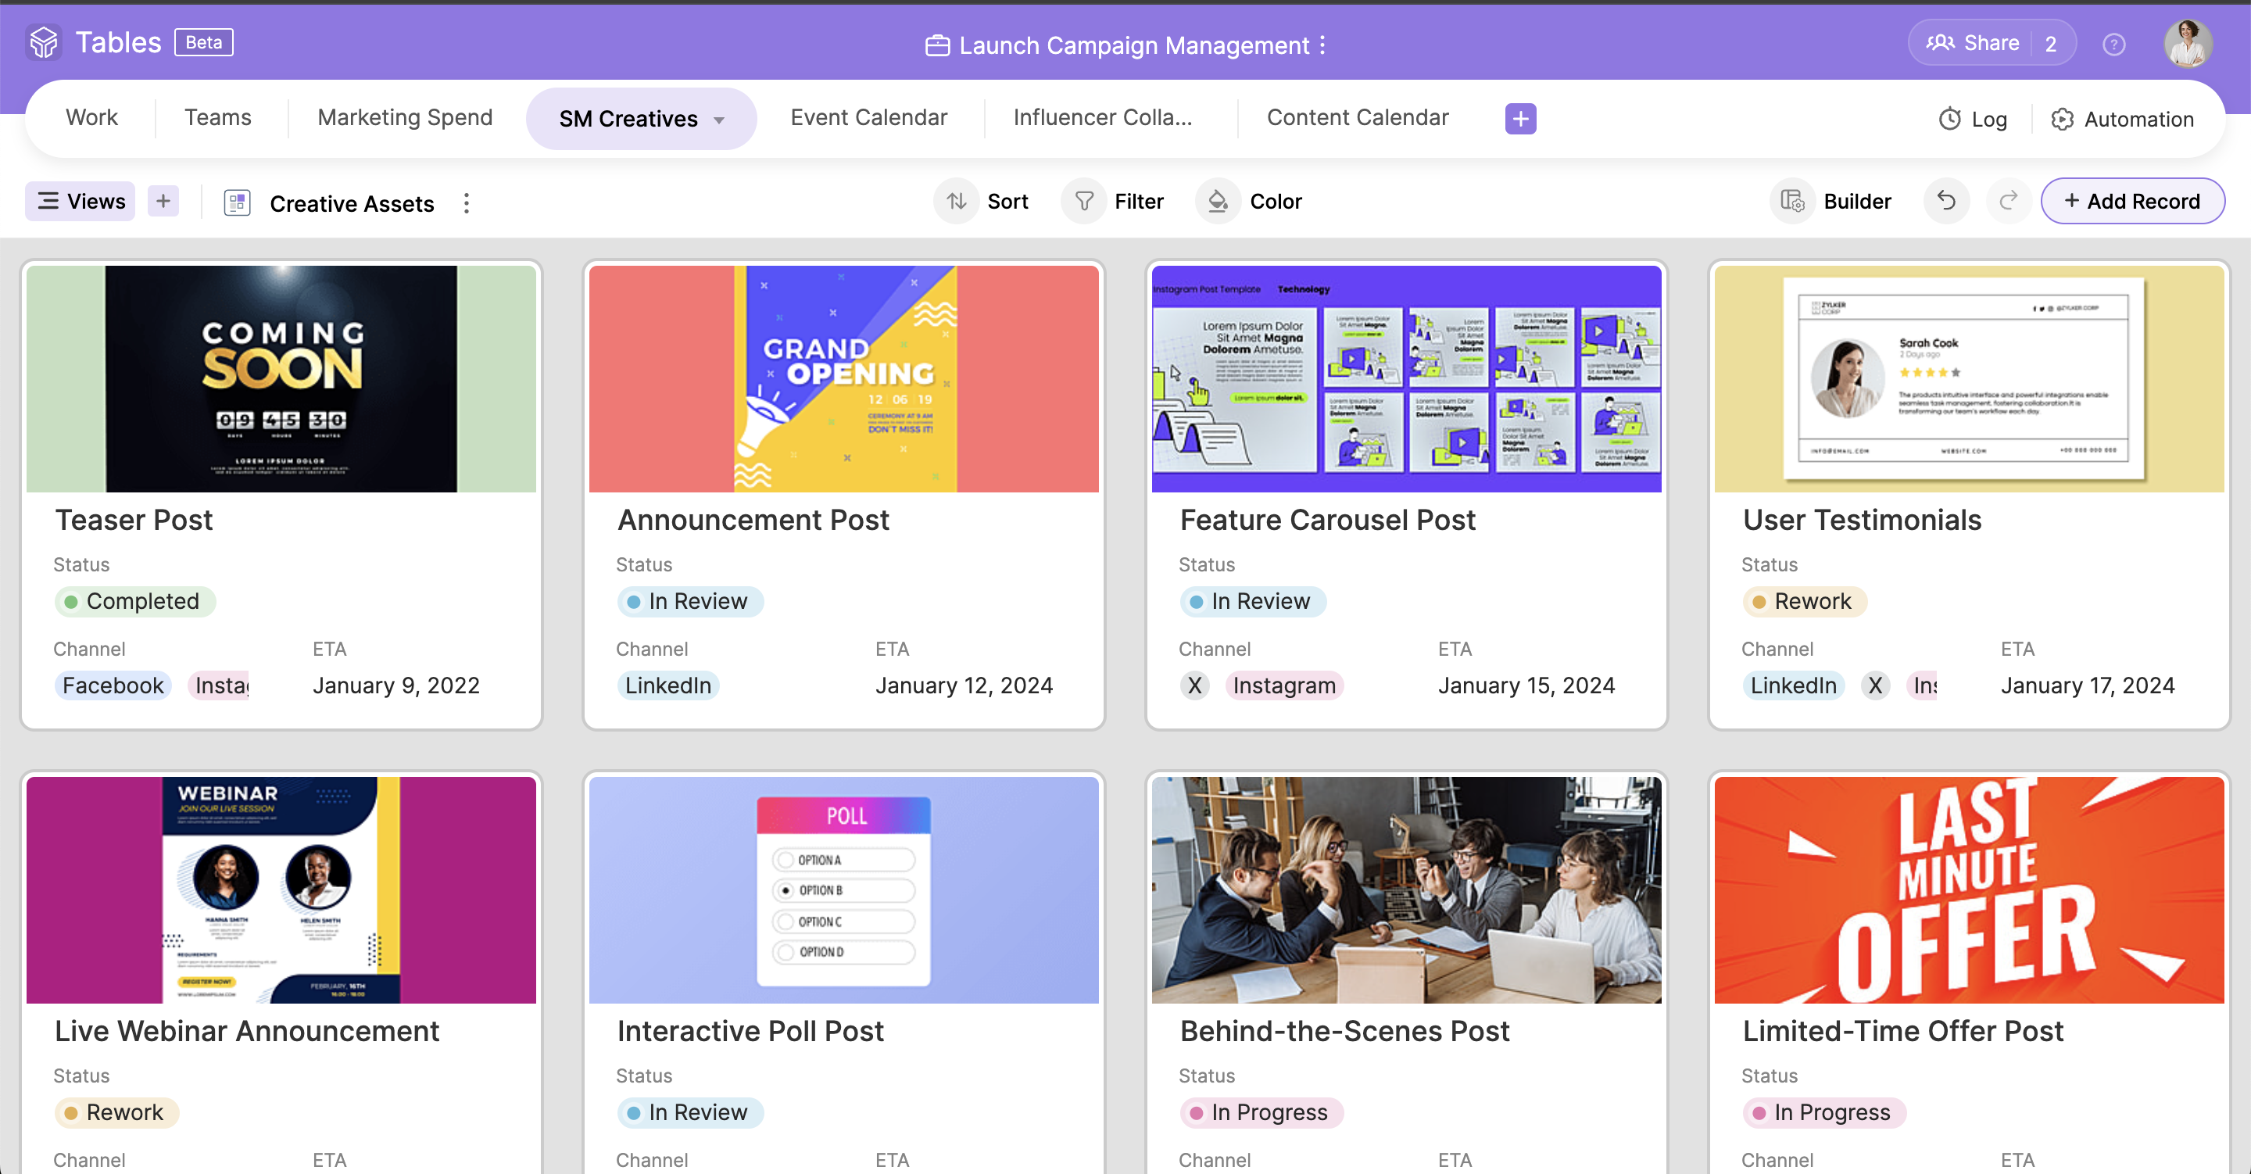The image size is (2251, 1174).
Task: Switch to the Event Calendar tab
Action: (868, 117)
